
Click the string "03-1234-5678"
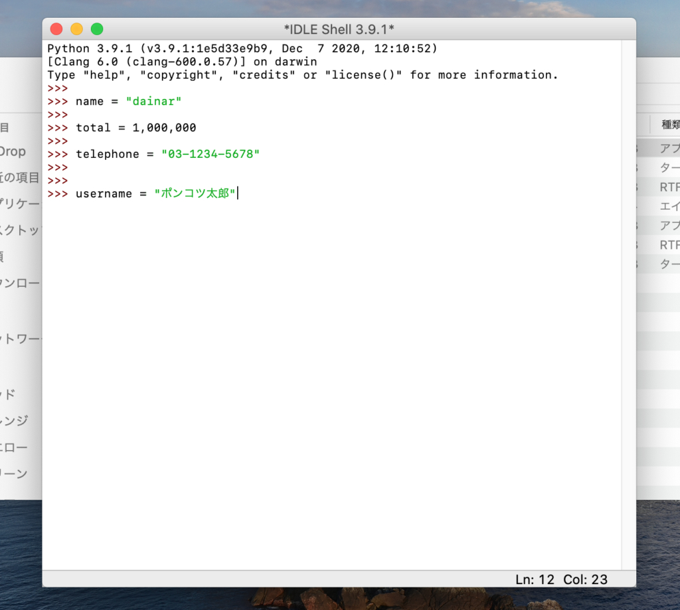coord(211,155)
